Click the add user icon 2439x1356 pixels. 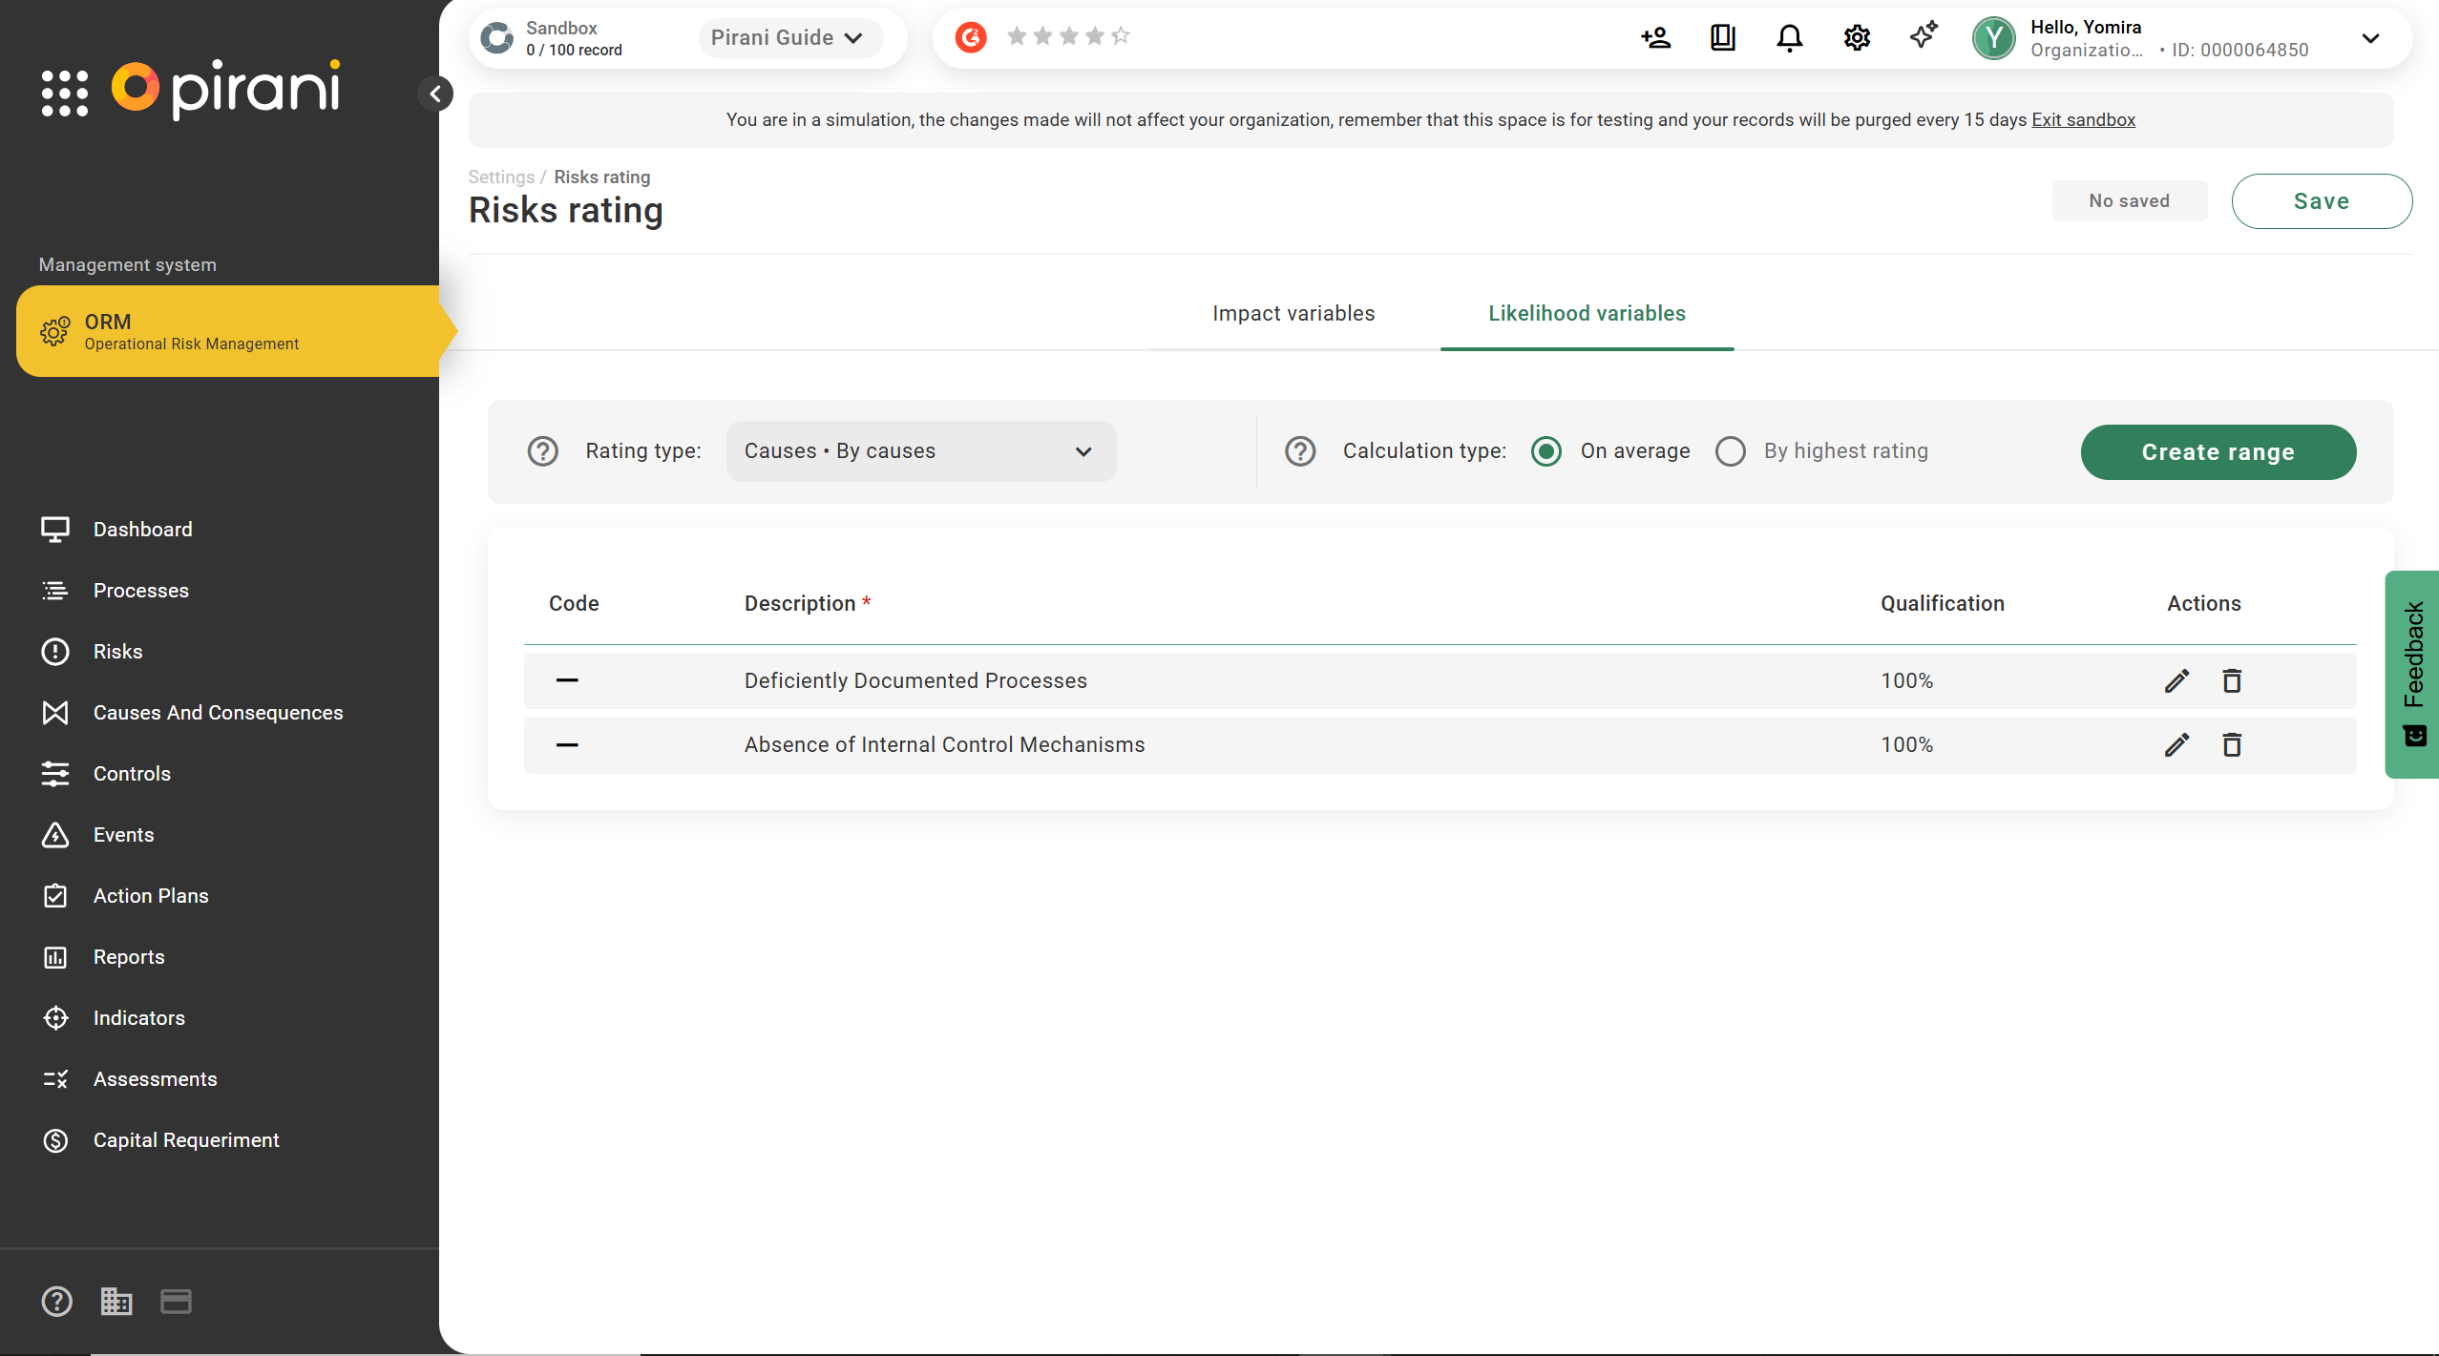coord(1655,38)
